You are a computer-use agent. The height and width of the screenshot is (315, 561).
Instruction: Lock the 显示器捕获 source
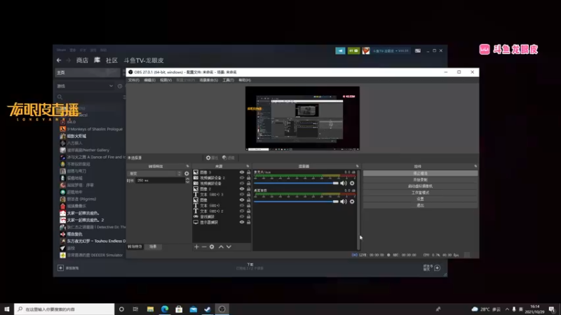click(x=249, y=222)
